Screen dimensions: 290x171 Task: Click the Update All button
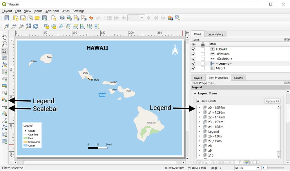tap(272, 101)
